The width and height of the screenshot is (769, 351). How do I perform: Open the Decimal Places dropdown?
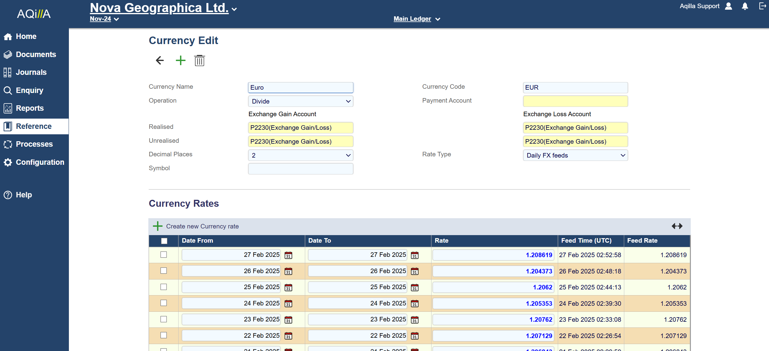300,155
